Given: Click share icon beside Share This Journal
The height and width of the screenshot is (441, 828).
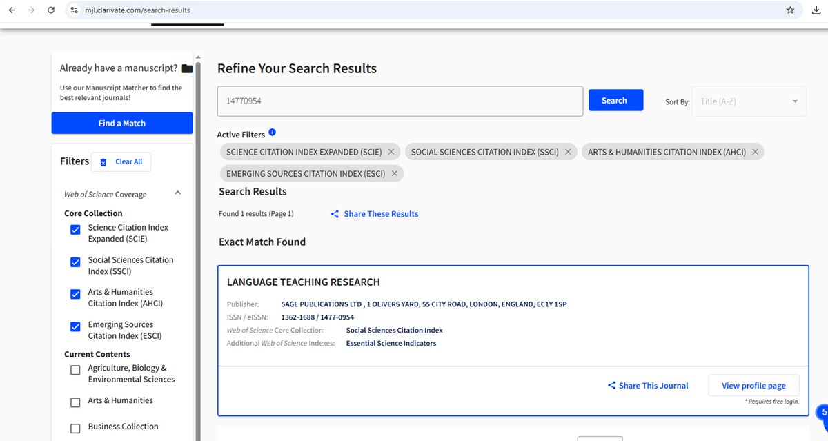Looking at the screenshot, I should click(x=611, y=386).
